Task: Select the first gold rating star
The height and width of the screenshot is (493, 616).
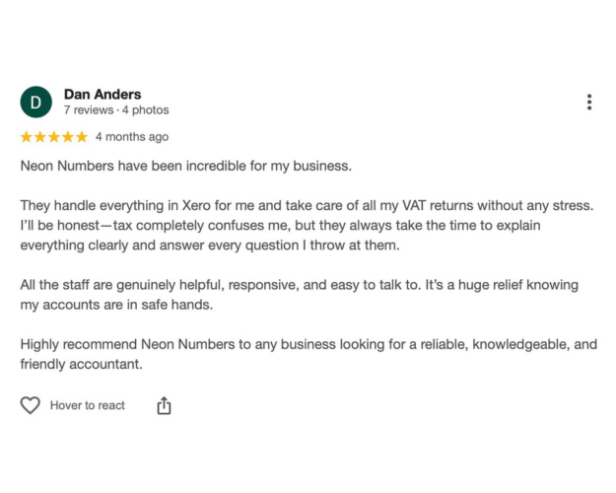Action: [27, 137]
